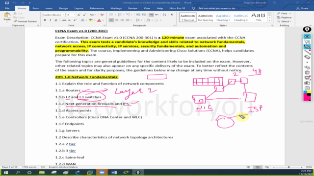
Task: Toggle Bold formatting
Action: 45,20
